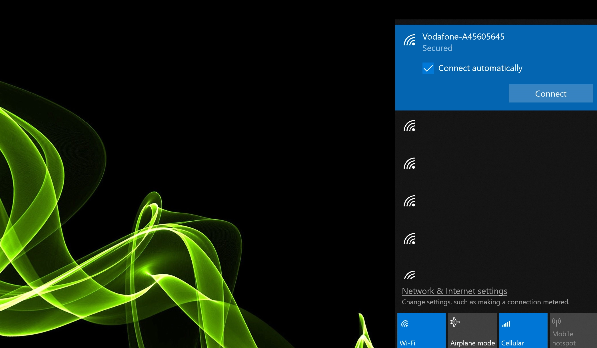Click the Vodafone-A45605645 network name text

click(x=463, y=37)
